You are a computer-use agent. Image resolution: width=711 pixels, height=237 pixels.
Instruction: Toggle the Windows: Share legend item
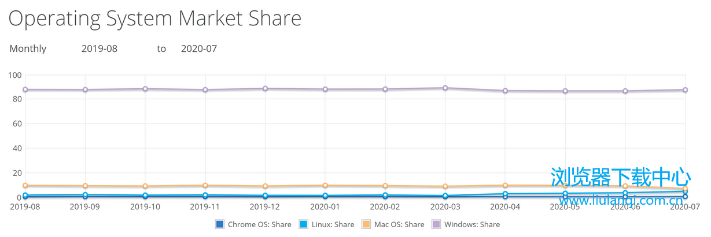click(466, 224)
